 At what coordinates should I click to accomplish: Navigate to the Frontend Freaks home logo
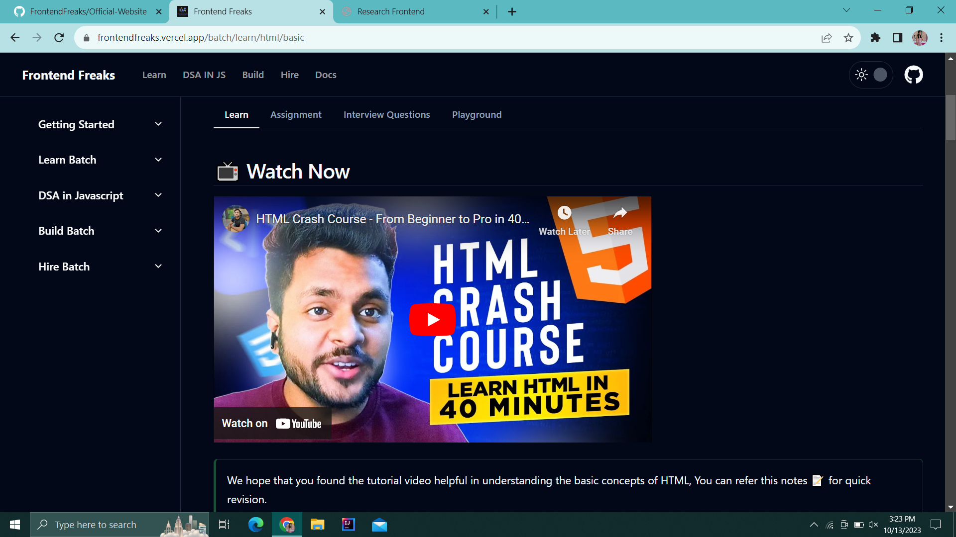tap(68, 75)
